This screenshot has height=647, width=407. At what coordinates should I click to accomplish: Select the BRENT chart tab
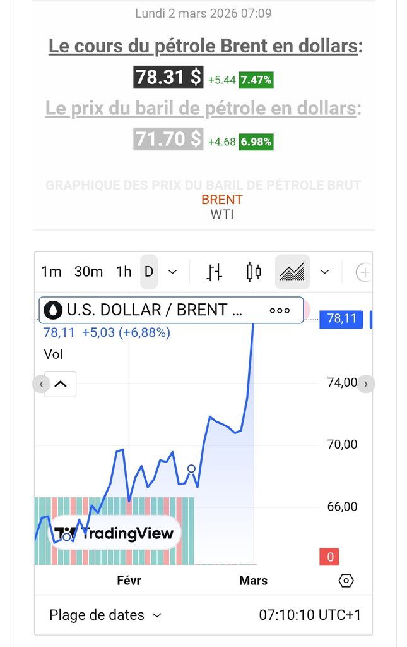[221, 200]
